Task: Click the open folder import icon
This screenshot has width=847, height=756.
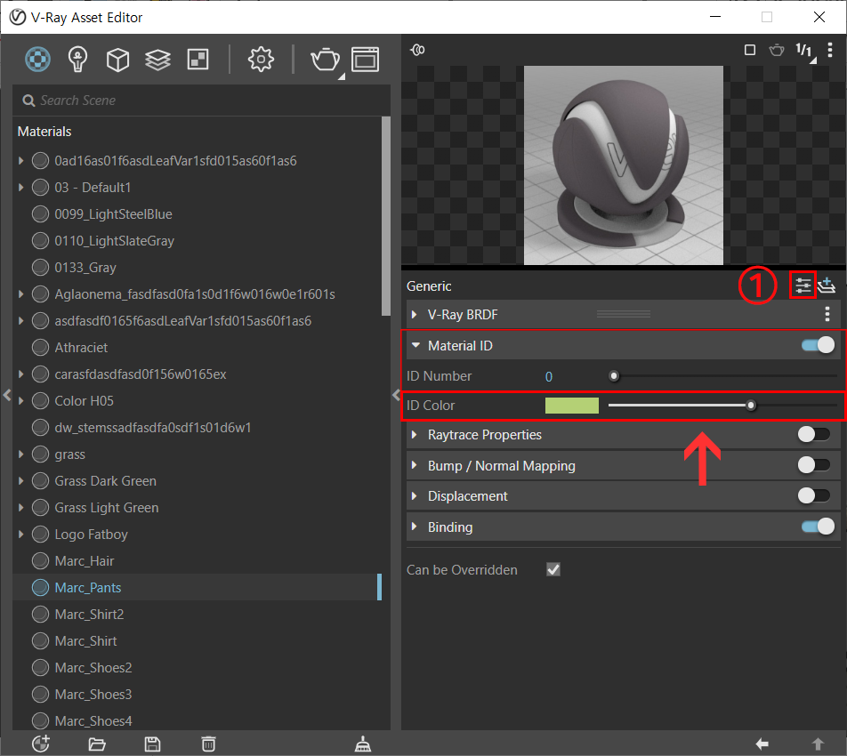Action: click(97, 744)
